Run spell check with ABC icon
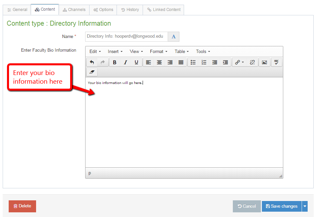The height and width of the screenshot is (217, 316). (x=277, y=62)
